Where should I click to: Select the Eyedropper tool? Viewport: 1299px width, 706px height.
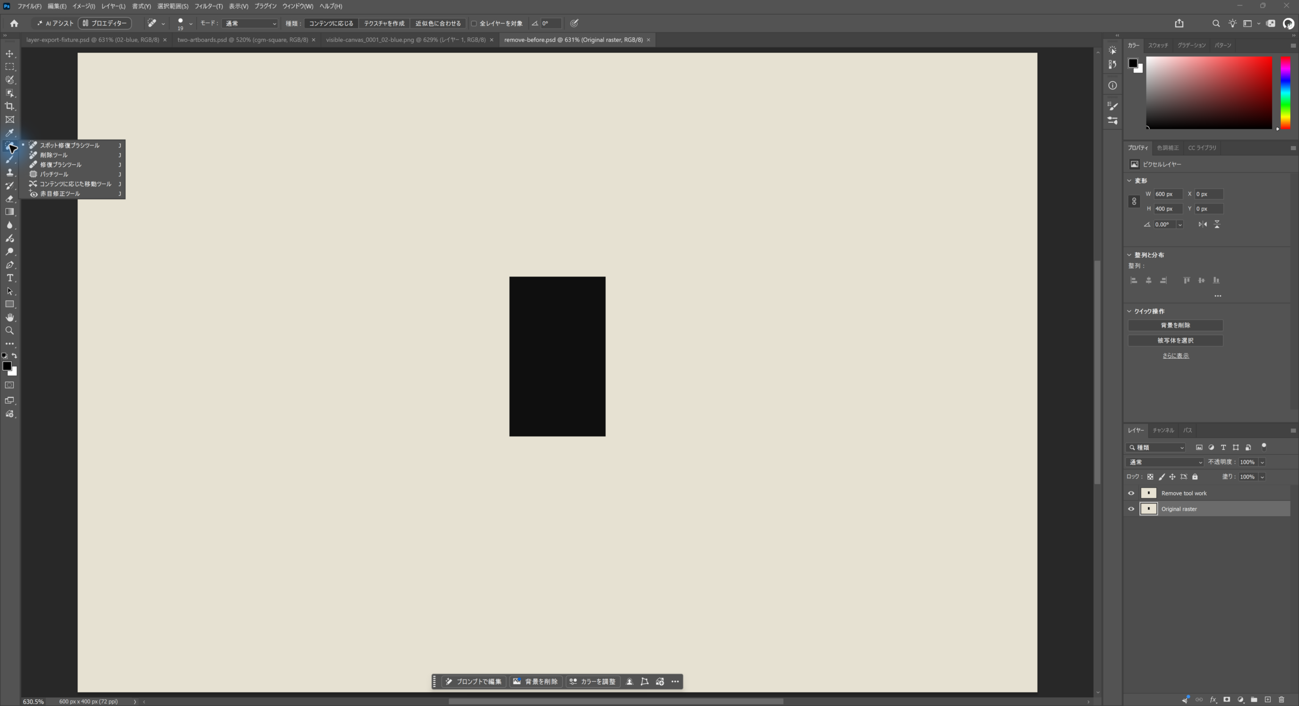pos(10,133)
